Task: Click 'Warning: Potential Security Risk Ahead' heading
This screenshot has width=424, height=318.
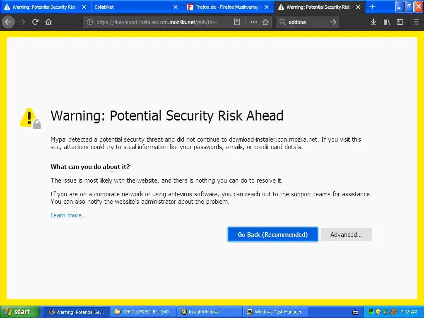Action: point(167,116)
